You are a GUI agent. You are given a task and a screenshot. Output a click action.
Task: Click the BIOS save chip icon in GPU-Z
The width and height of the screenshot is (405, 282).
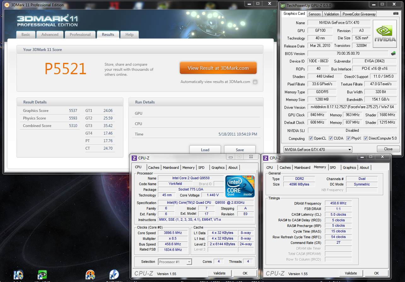click(x=393, y=53)
